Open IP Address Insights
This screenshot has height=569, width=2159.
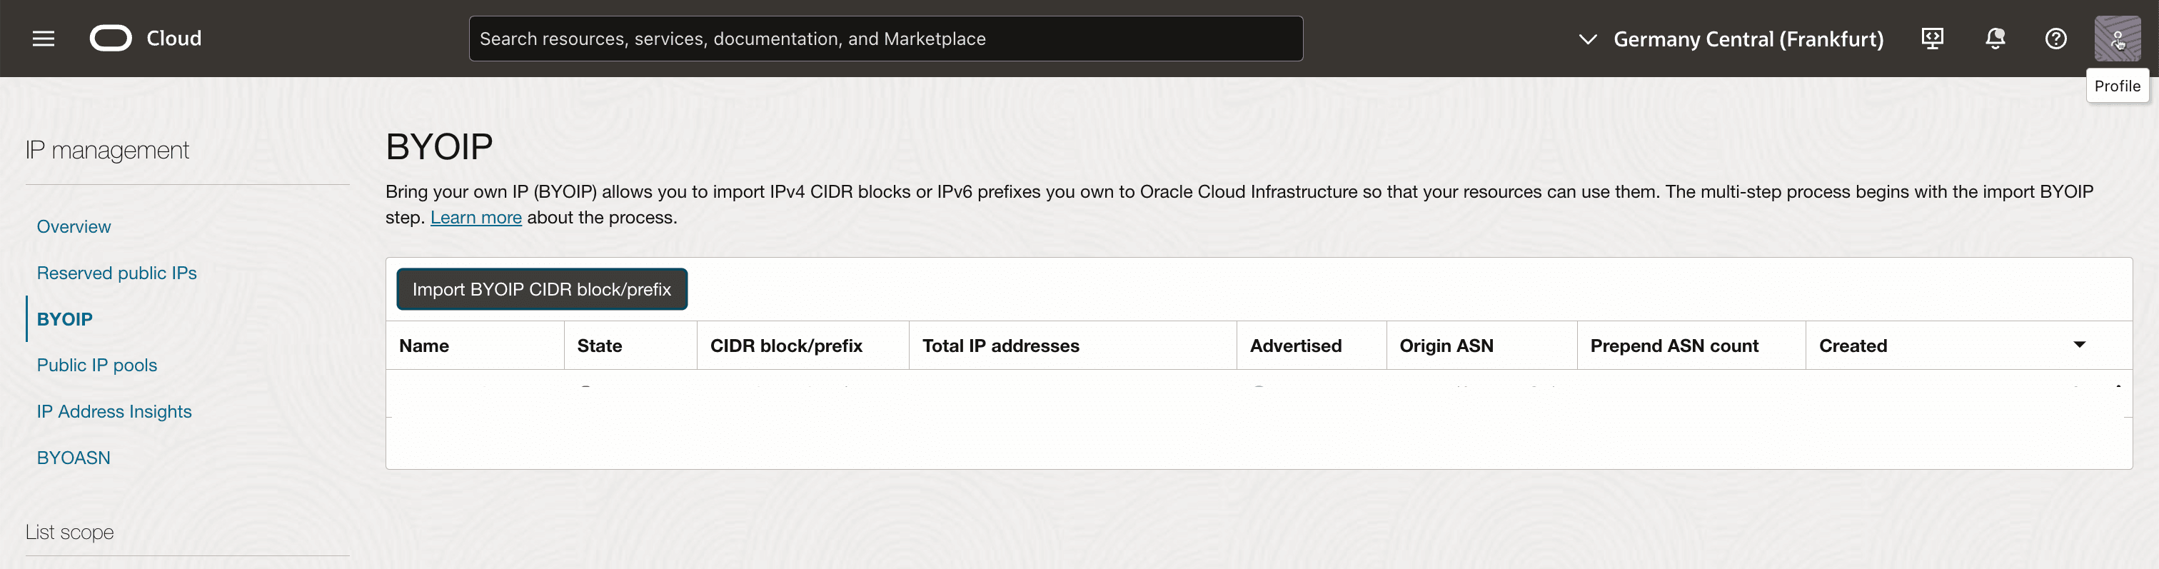click(114, 411)
